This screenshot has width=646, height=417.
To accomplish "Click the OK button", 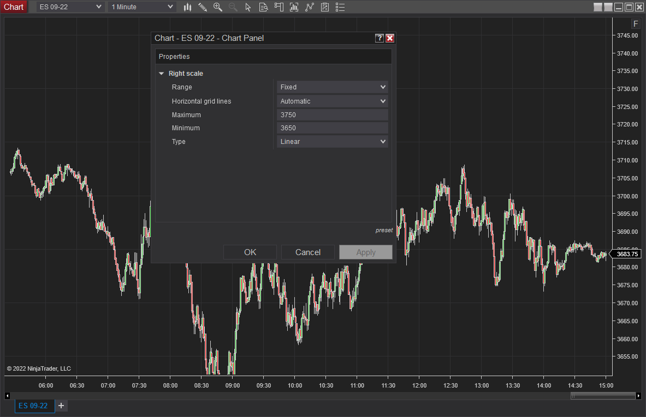I will (250, 252).
